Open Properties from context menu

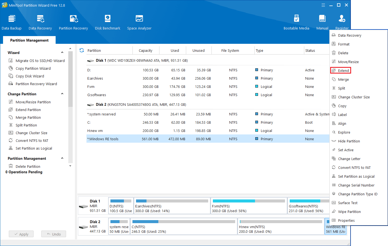click(x=359, y=220)
